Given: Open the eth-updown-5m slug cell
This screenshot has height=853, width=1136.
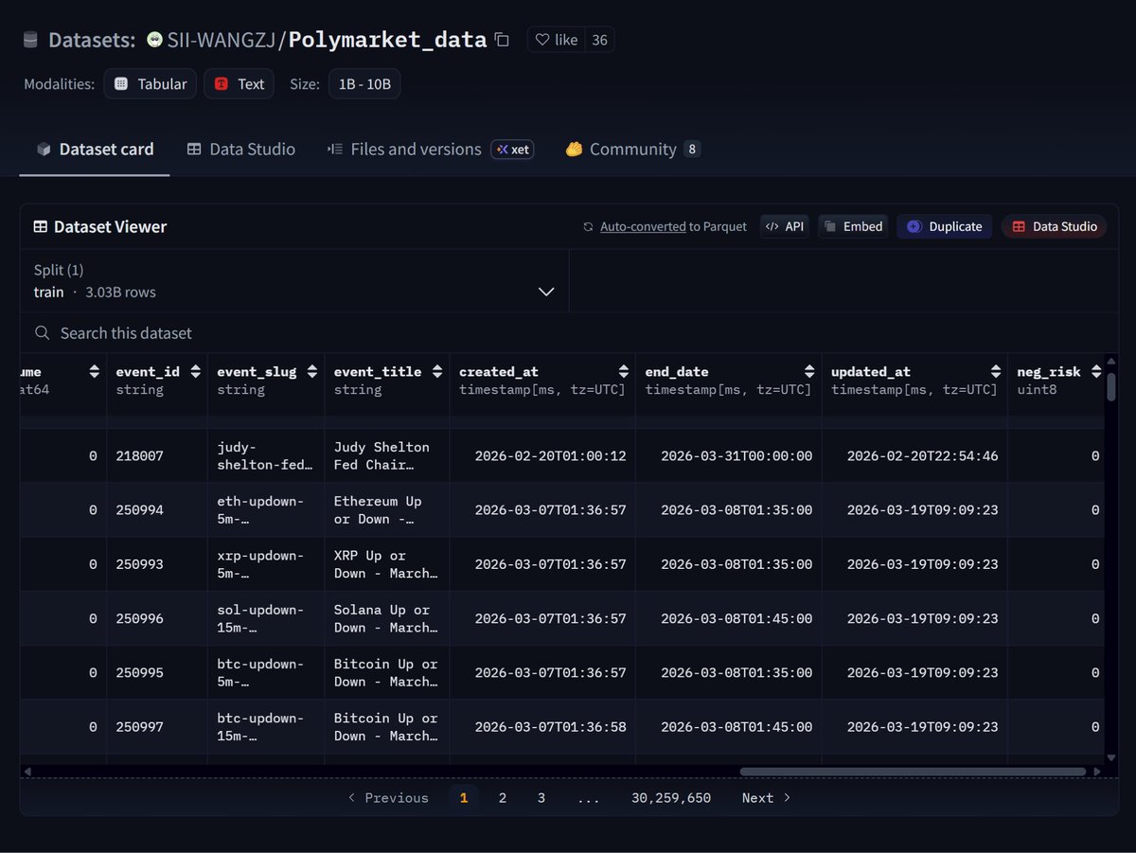Looking at the screenshot, I should coord(266,510).
